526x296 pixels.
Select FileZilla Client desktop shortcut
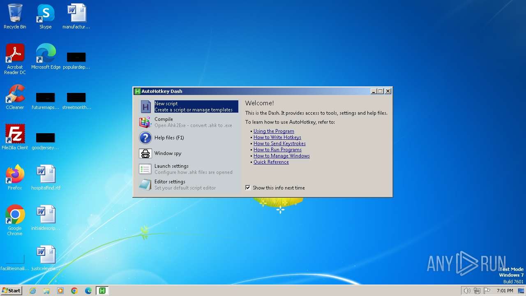(15, 137)
